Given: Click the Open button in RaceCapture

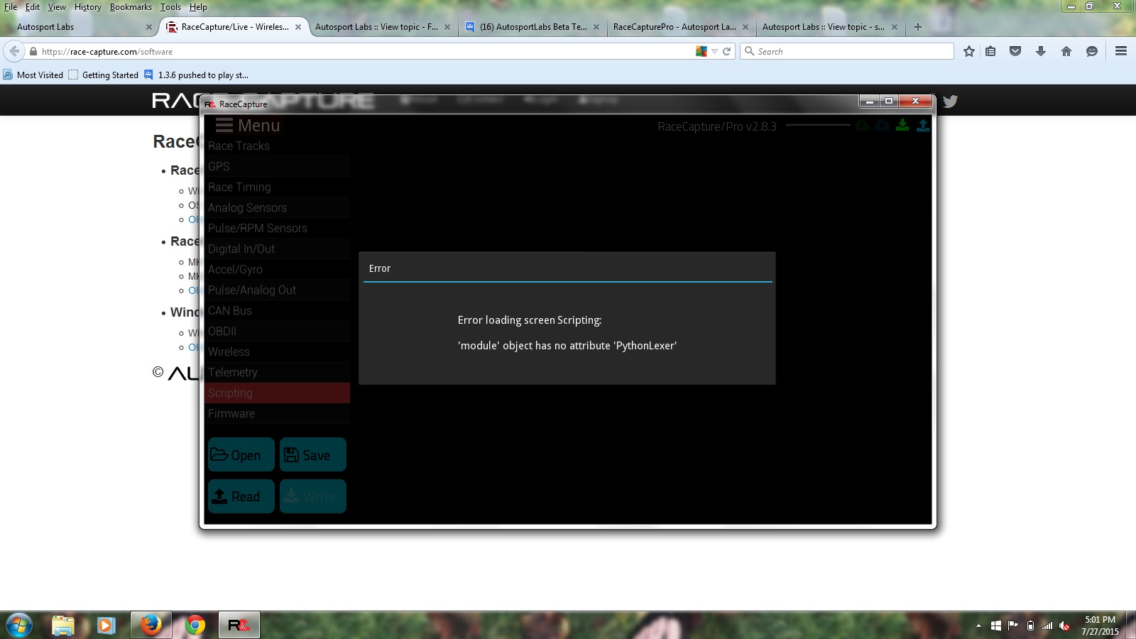Looking at the screenshot, I should [x=241, y=454].
